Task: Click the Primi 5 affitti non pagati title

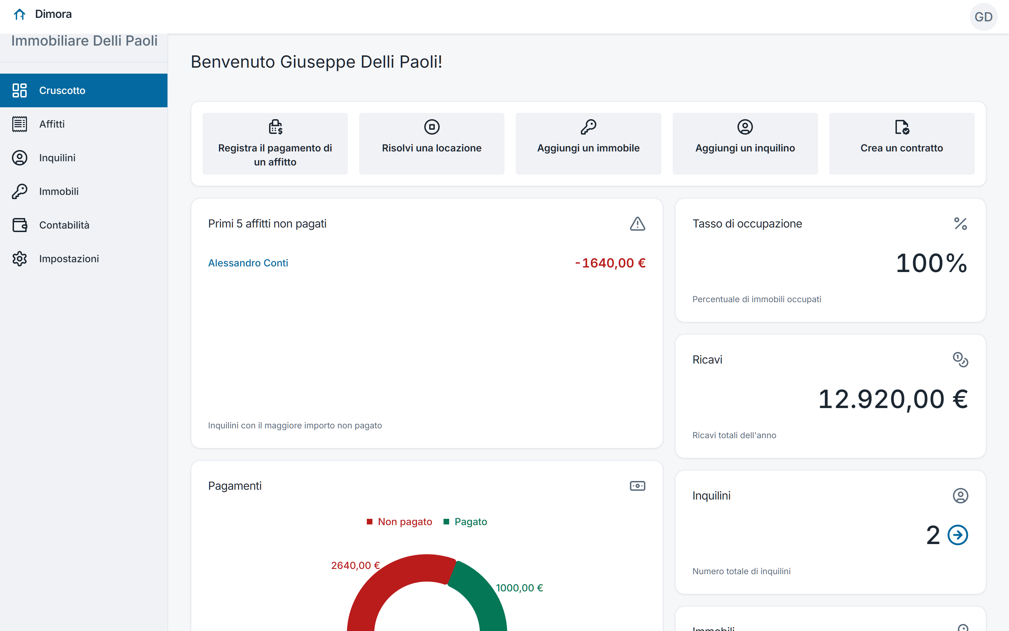Action: 267,224
